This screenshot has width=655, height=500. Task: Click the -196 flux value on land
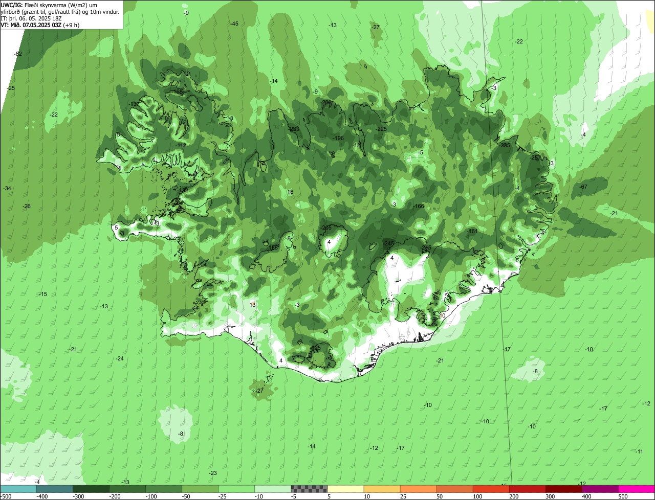(338, 138)
